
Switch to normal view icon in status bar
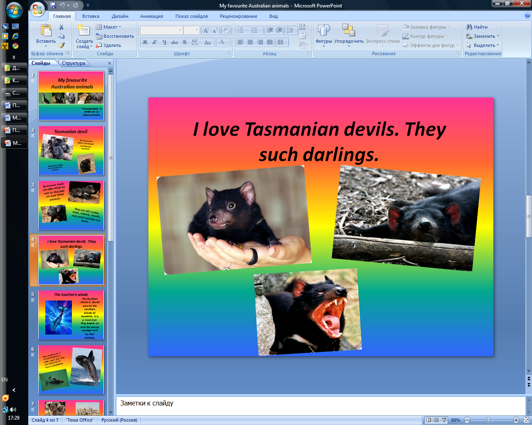[x=429, y=420]
